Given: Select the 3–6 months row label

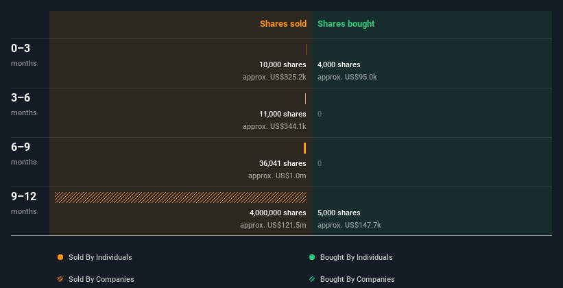Looking at the screenshot, I should [x=24, y=104].
